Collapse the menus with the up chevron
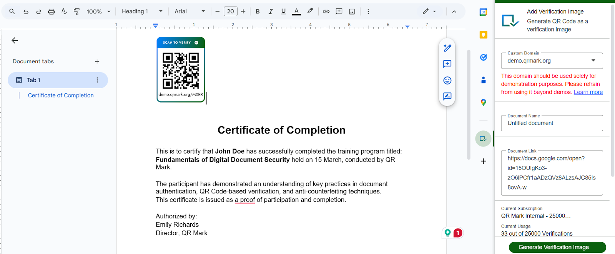Image resolution: width=615 pixels, height=254 pixels. coord(454,12)
